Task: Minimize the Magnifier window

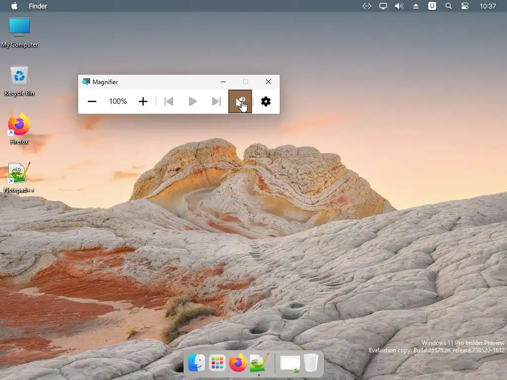Action: tap(223, 82)
